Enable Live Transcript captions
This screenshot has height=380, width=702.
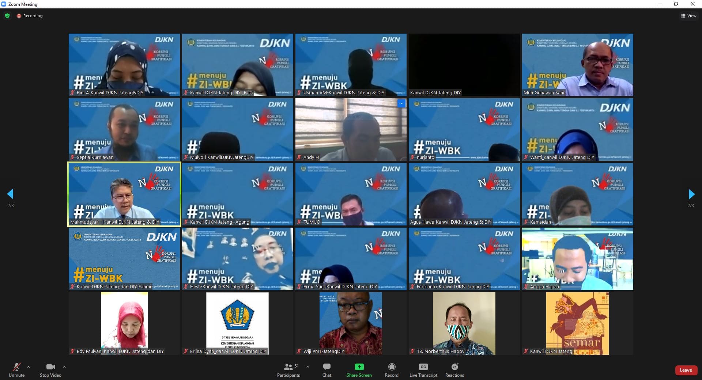click(x=423, y=370)
